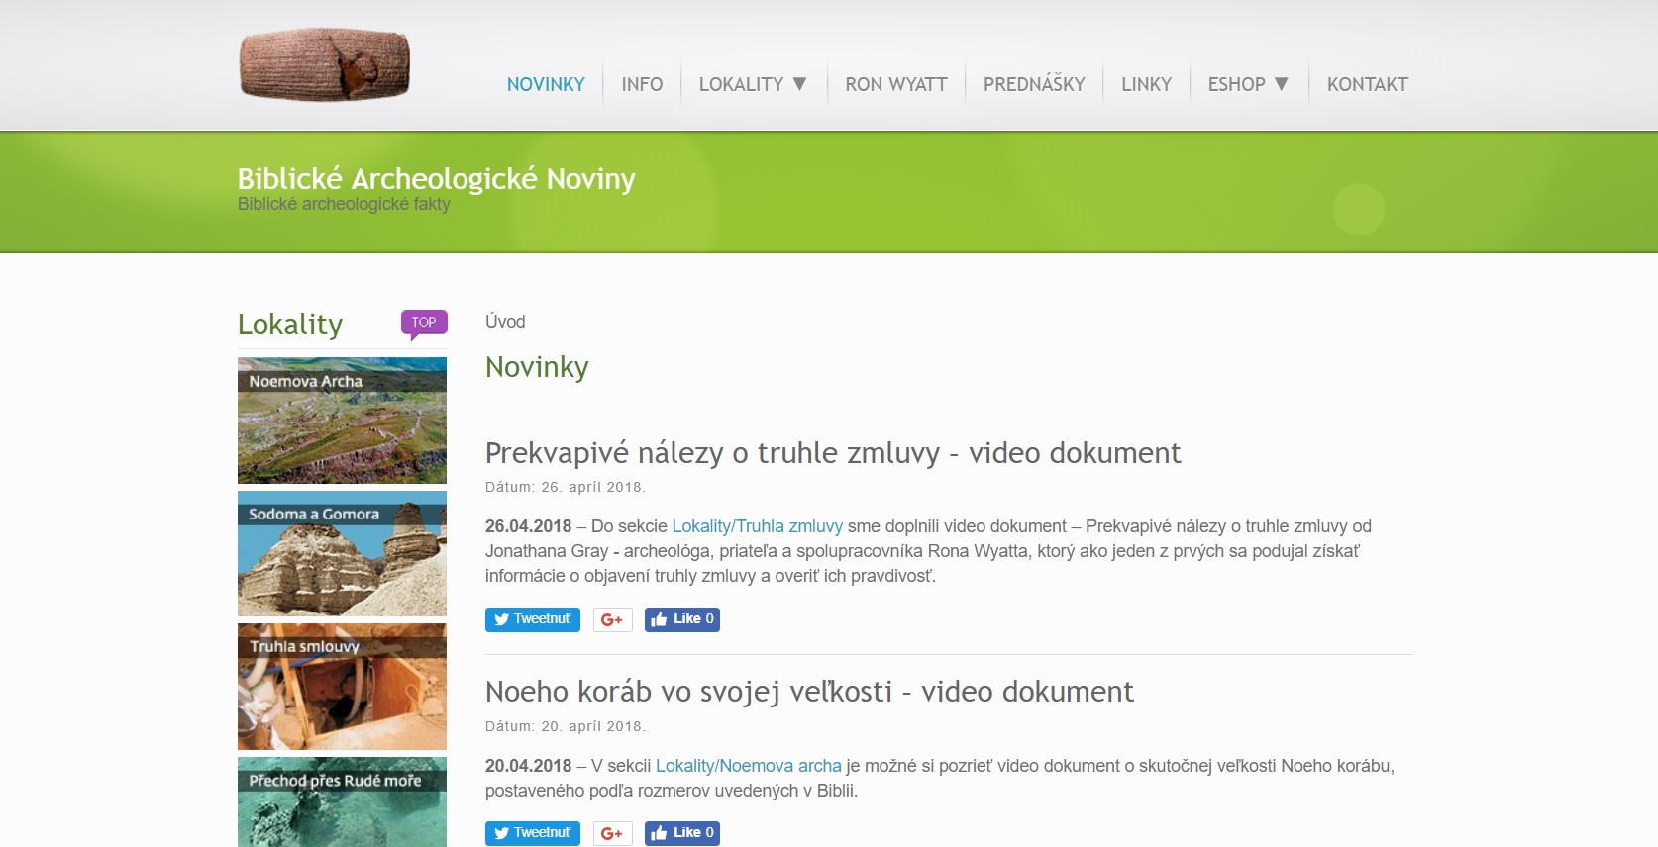Open the Noemova Archa thumbnail
Screen dimensions: 1658x847
click(342, 421)
